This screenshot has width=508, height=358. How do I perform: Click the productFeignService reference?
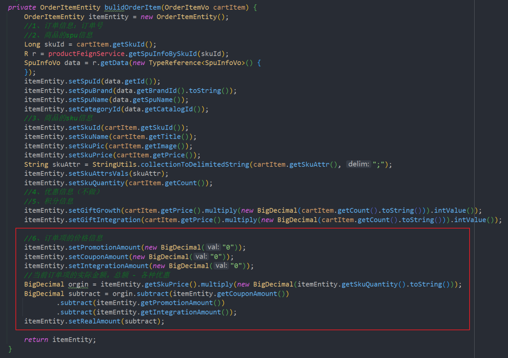point(86,54)
